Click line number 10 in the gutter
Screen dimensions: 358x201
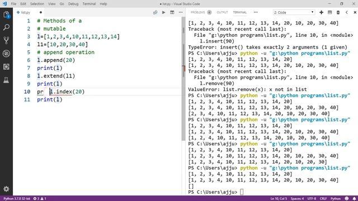[x=27, y=92]
